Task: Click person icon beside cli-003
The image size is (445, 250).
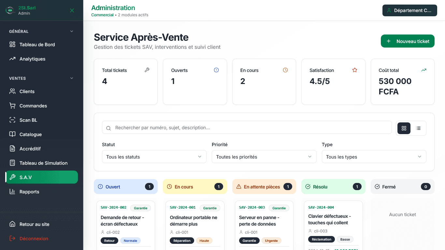Action: click(310, 231)
